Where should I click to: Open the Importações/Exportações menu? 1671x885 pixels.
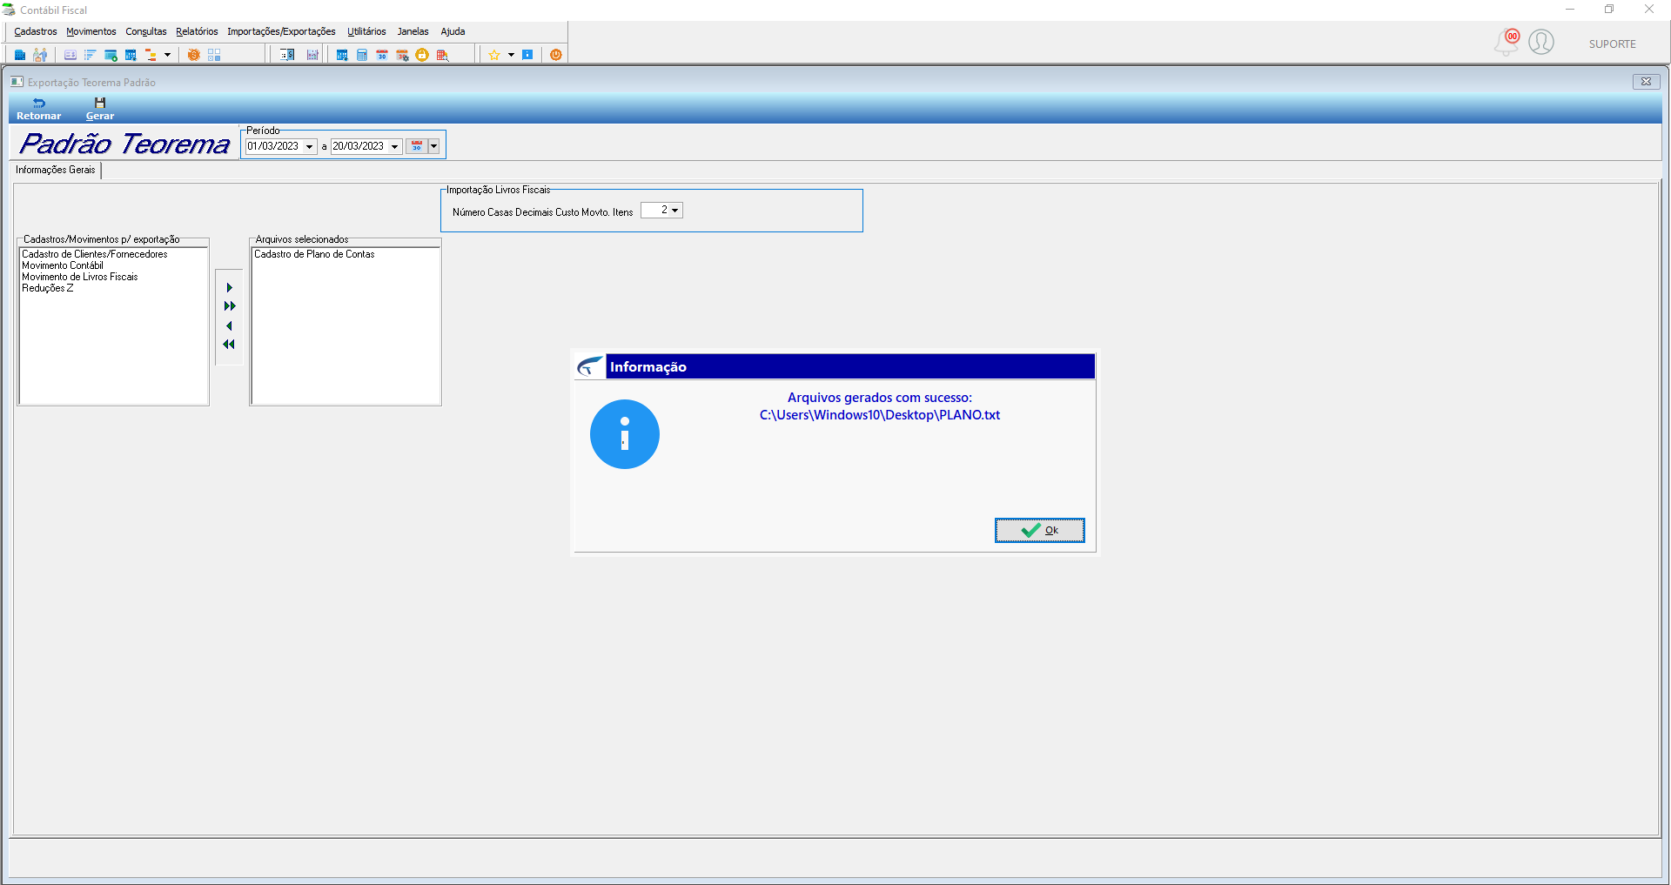pos(281,31)
